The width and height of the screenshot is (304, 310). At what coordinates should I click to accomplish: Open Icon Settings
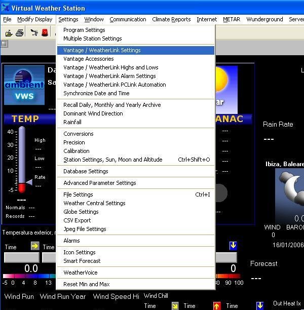[x=136, y=252]
